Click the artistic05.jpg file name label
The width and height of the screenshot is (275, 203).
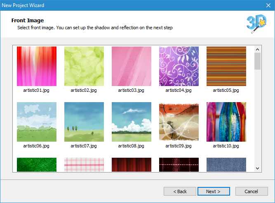point(226,90)
